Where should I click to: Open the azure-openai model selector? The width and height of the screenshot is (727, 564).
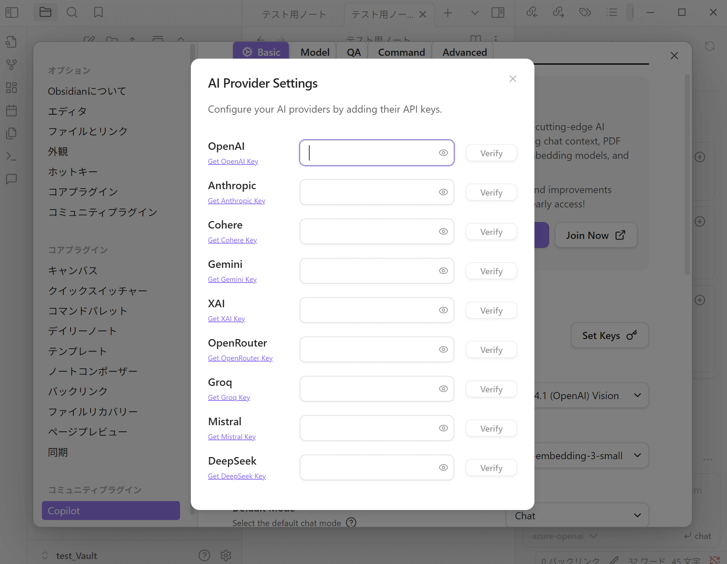[x=565, y=536]
